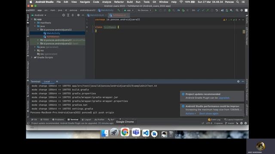Toggle read-only lock icon in status bar
275x154 pixels.
click(237, 123)
